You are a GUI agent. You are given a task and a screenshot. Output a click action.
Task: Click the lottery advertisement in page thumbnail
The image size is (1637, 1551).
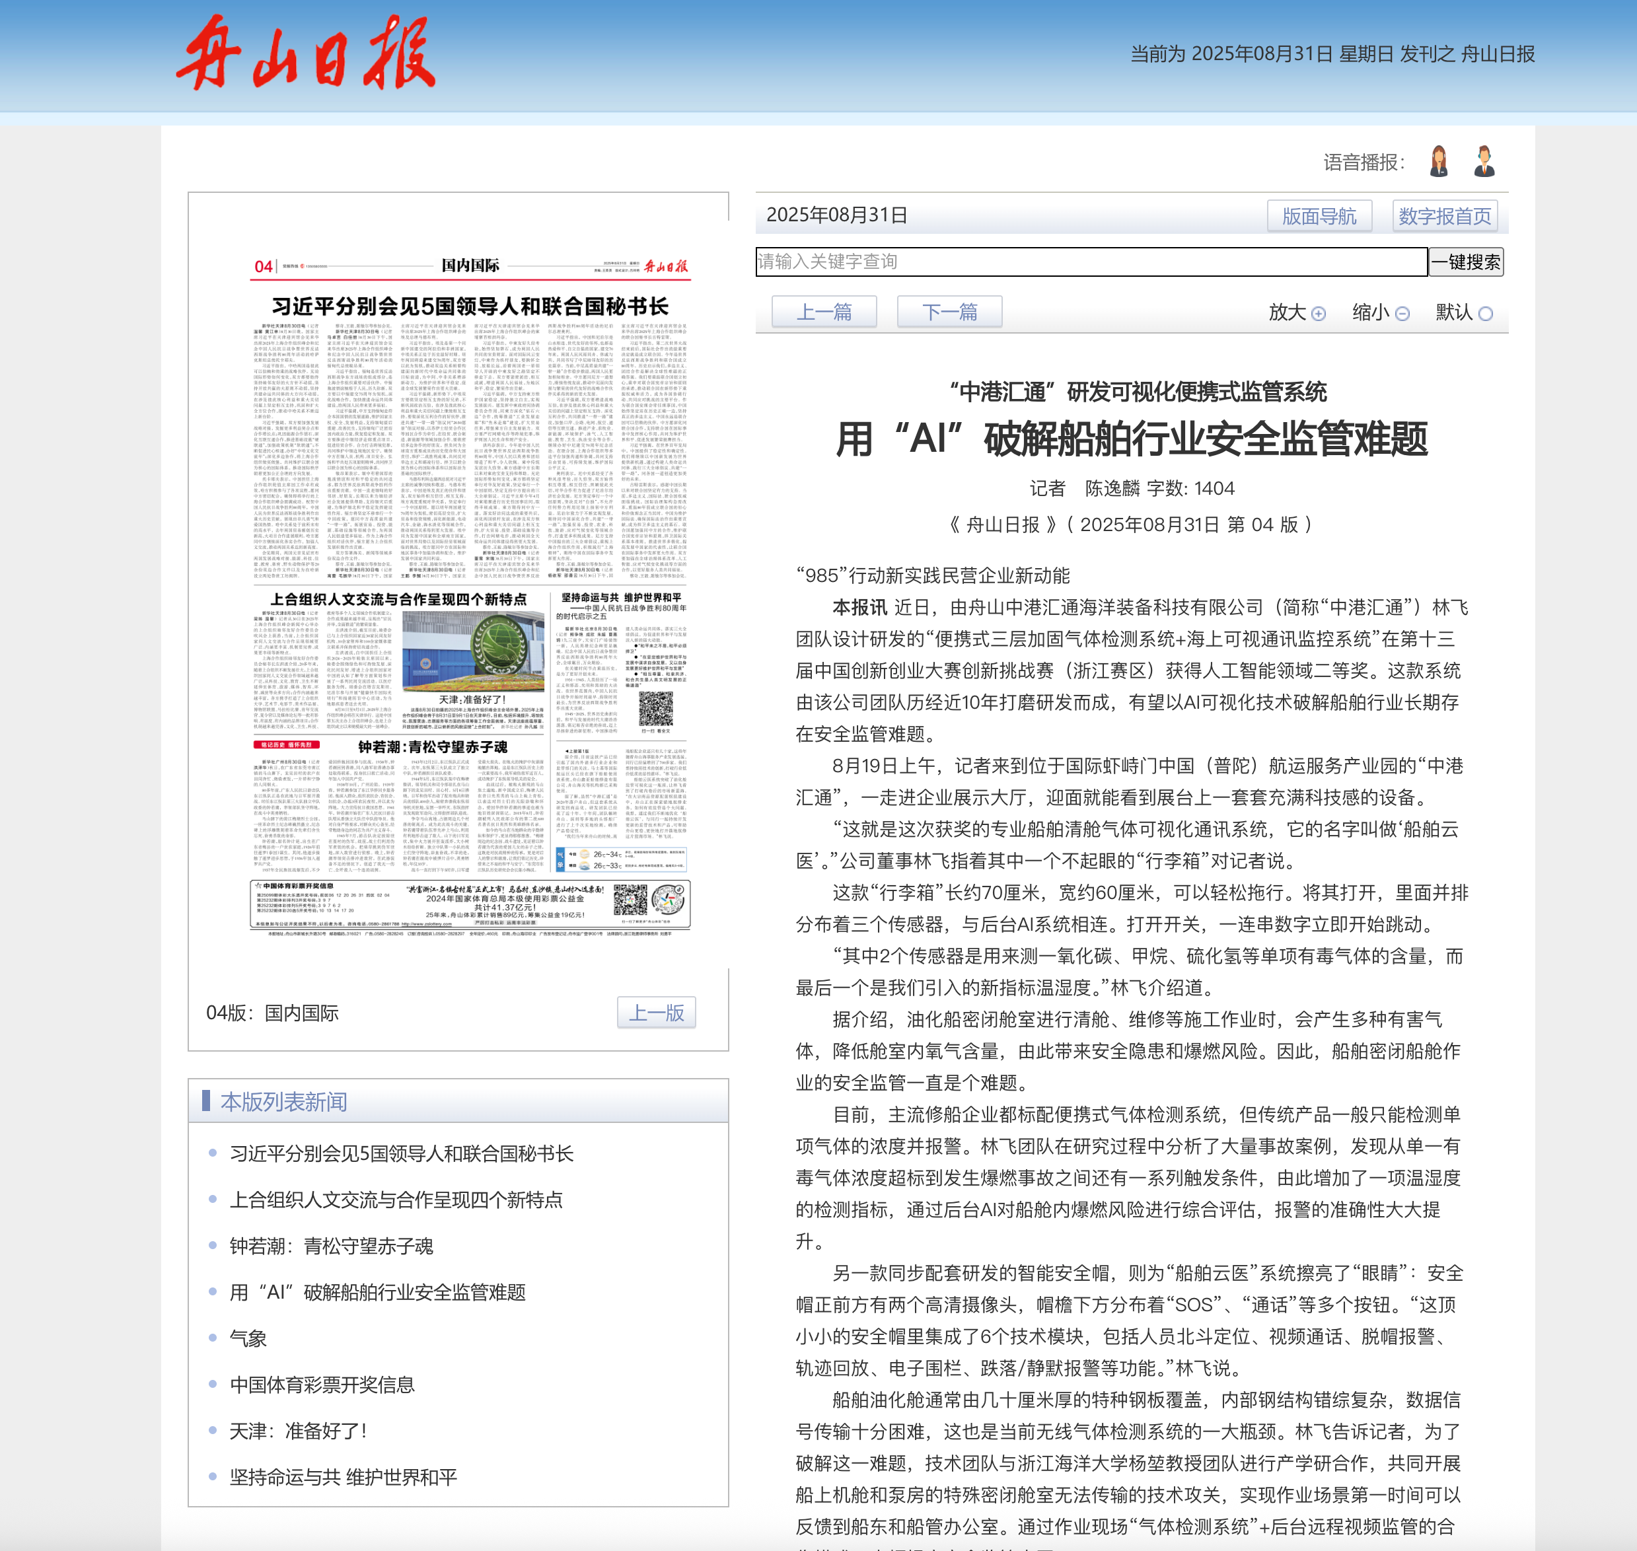point(470,904)
